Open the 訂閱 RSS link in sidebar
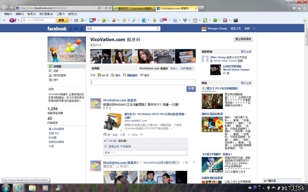 (54, 133)
